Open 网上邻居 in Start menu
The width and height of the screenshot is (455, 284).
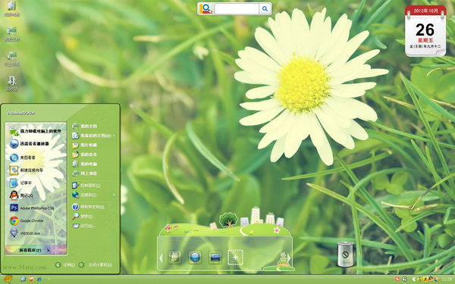[84, 173]
